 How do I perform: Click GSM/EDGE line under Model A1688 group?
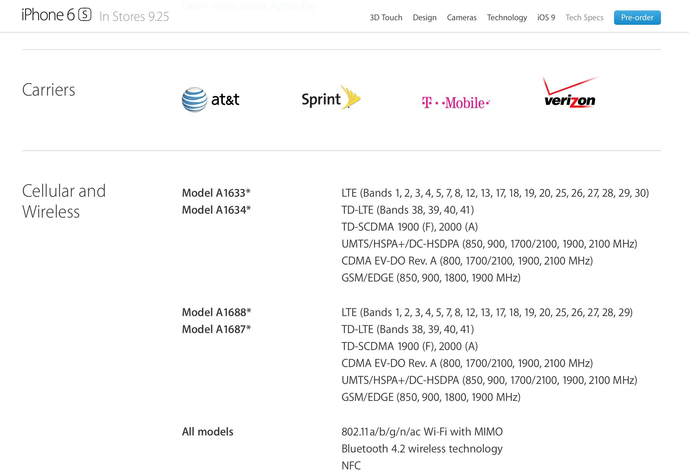[x=431, y=397]
